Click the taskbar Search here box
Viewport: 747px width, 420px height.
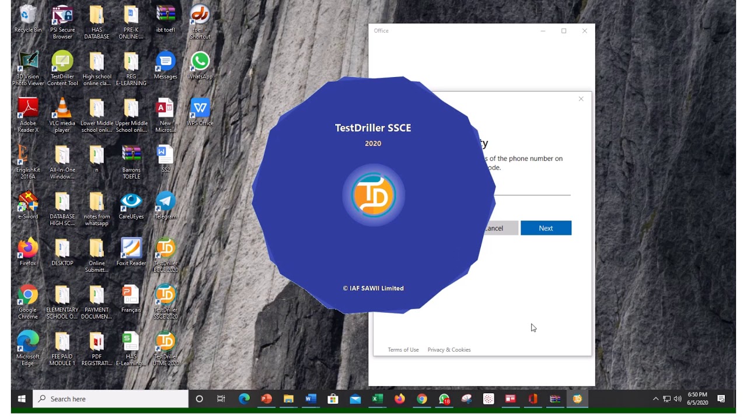coord(111,399)
